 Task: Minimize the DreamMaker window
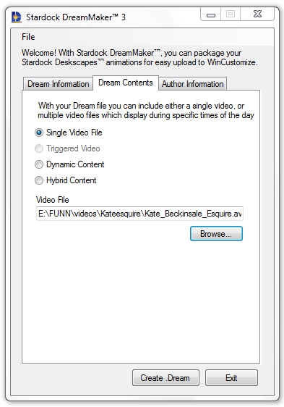tap(211, 14)
